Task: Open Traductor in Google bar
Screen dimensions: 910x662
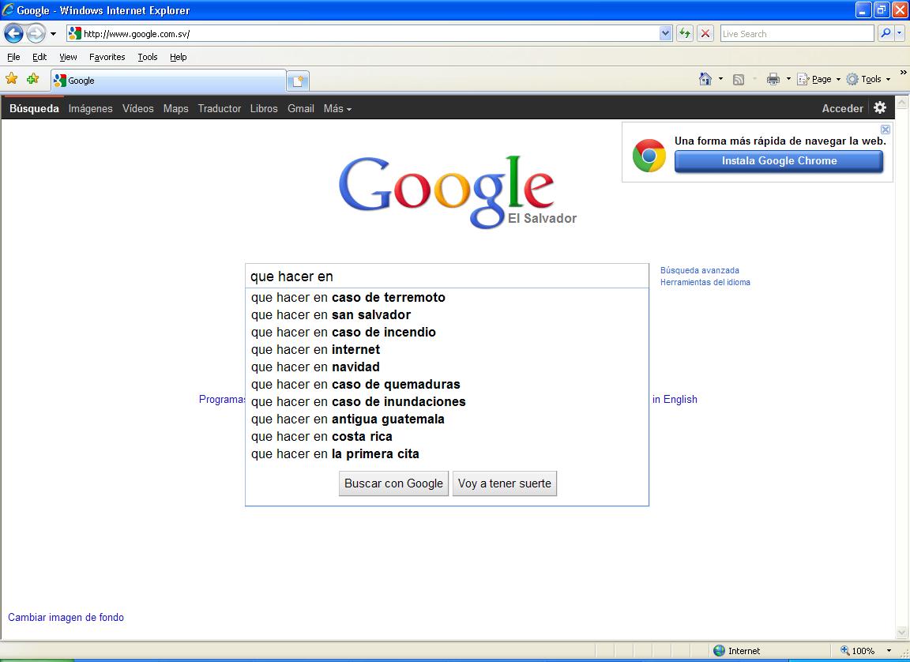Action: click(x=220, y=108)
